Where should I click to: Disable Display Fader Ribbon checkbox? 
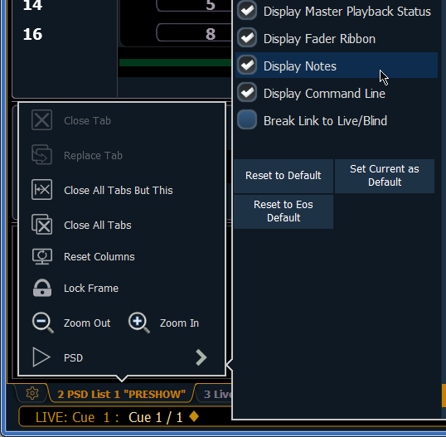tap(247, 38)
